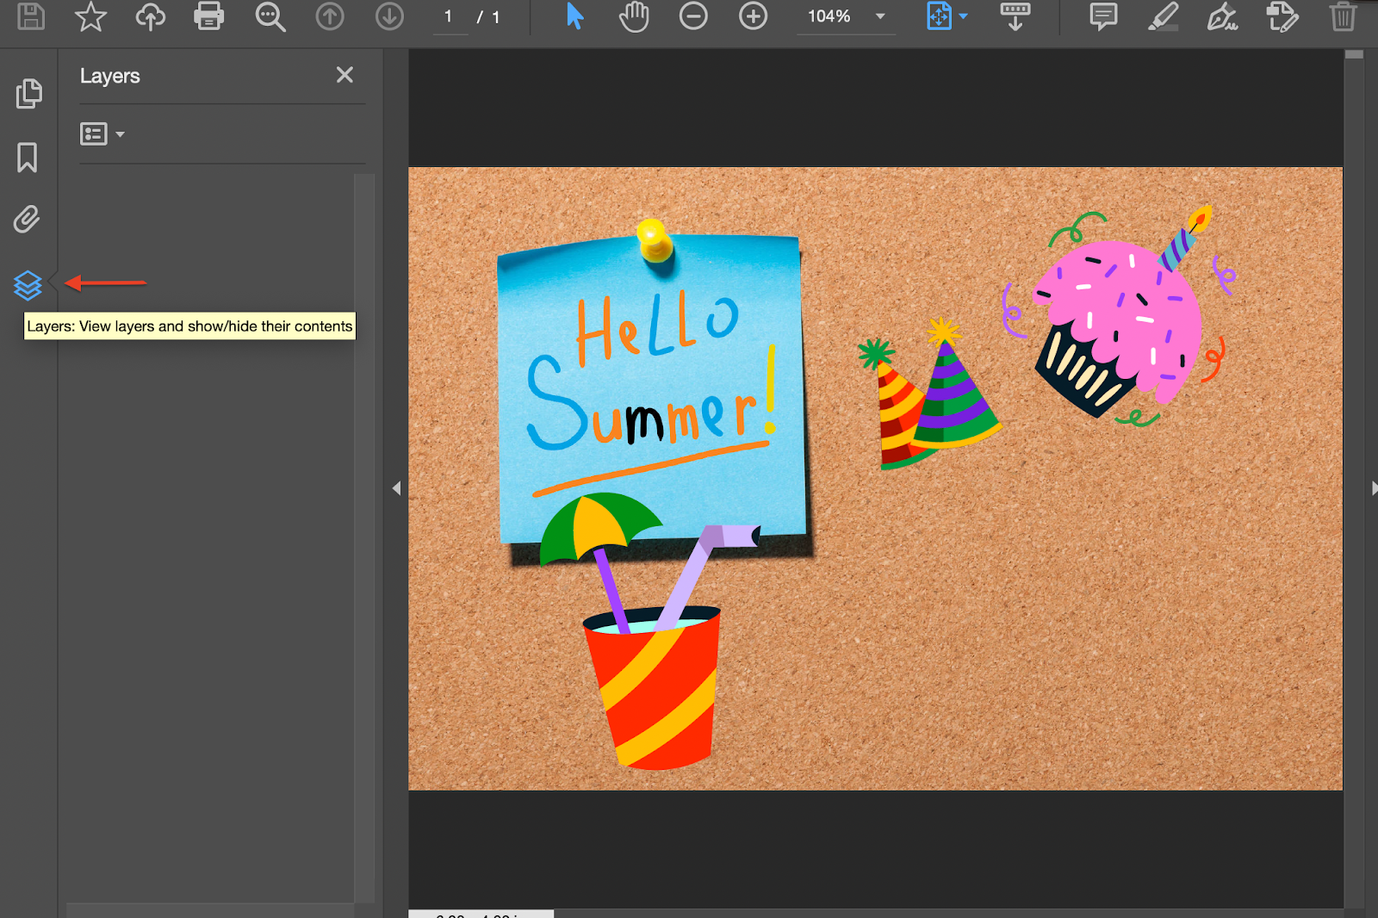Image resolution: width=1378 pixels, height=918 pixels.
Task: Go to next page arrow
Action: click(x=389, y=16)
